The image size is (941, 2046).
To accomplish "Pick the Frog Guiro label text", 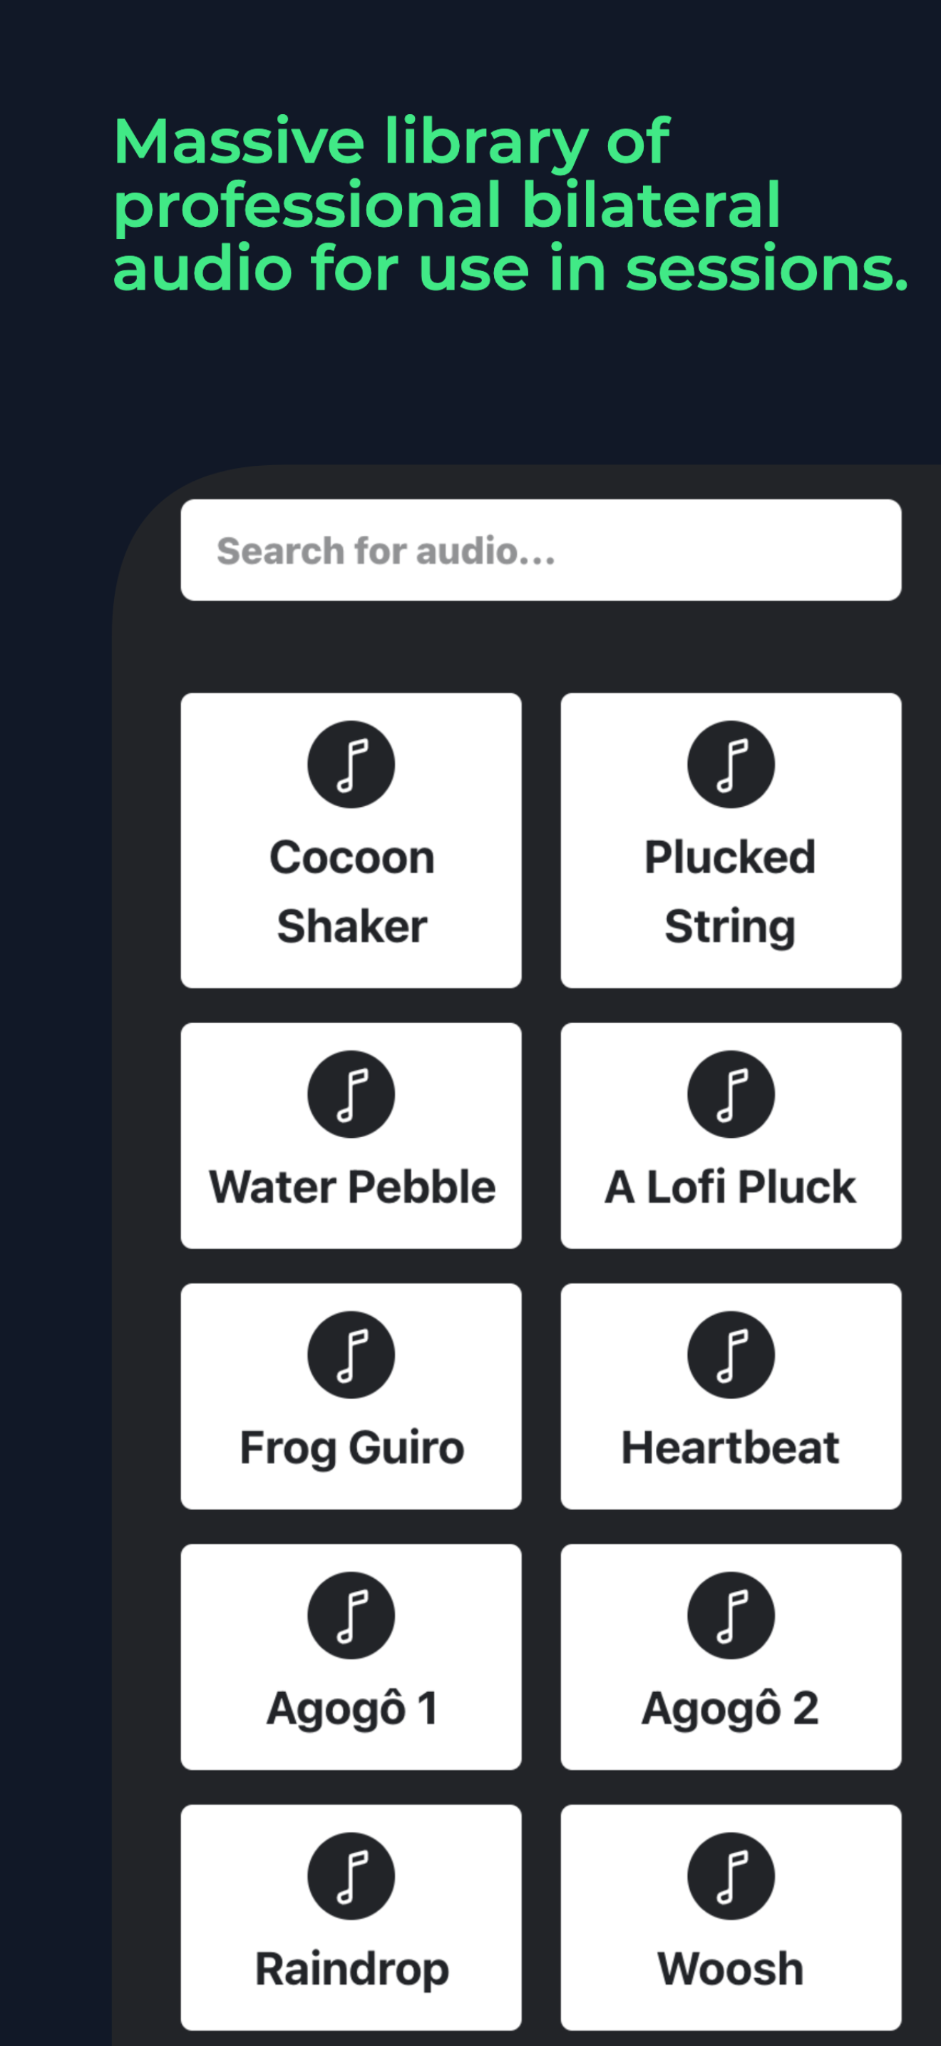I will [351, 1449].
